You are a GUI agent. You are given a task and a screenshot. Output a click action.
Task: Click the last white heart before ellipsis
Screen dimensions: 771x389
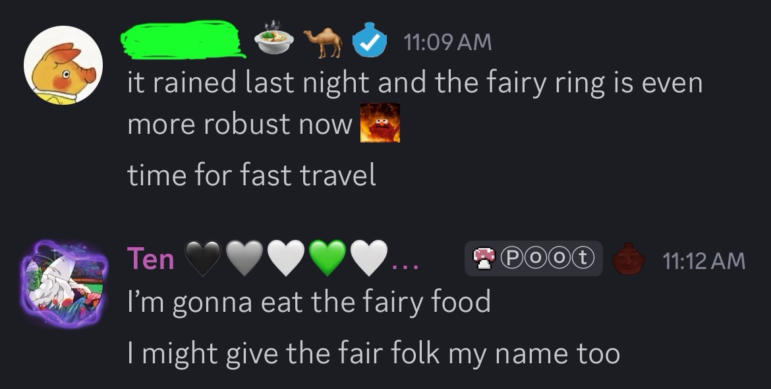click(370, 258)
